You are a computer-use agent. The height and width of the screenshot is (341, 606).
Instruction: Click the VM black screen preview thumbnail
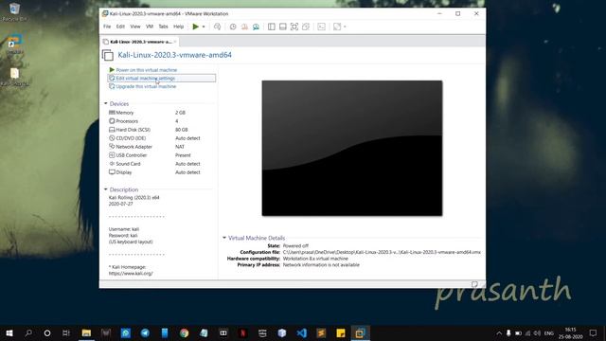(x=352, y=148)
